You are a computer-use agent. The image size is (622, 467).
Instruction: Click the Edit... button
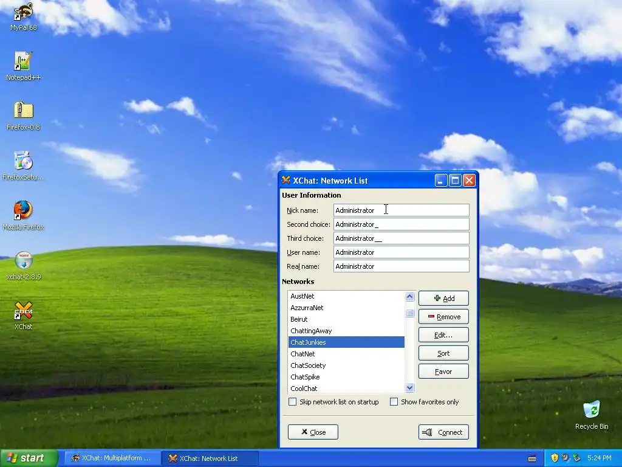(x=443, y=335)
